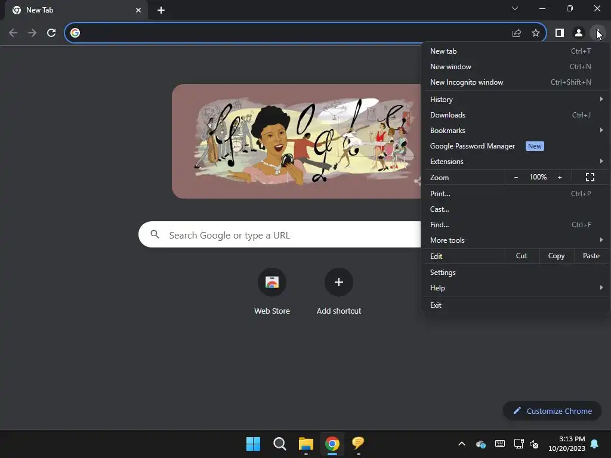Open the Web Store shortcut
This screenshot has height=458, width=611.
pyautogui.click(x=272, y=291)
